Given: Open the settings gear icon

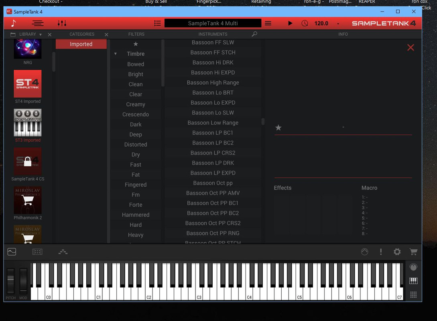Looking at the screenshot, I should (x=397, y=252).
